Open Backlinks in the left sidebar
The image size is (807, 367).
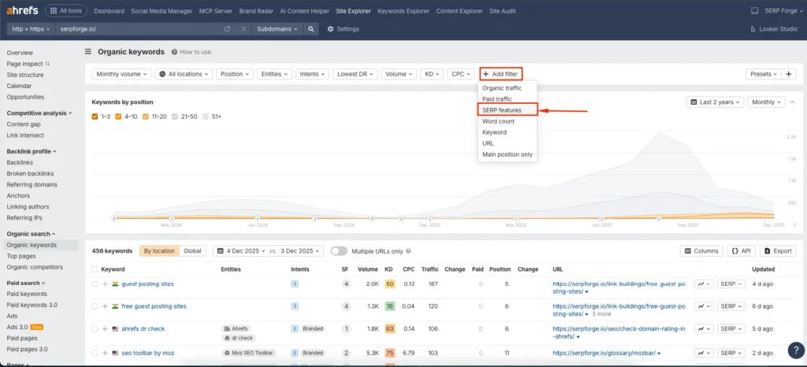coord(20,162)
